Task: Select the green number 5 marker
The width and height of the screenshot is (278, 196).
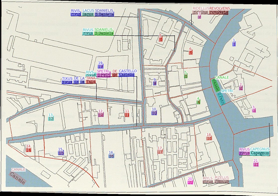Action: pos(186,76)
